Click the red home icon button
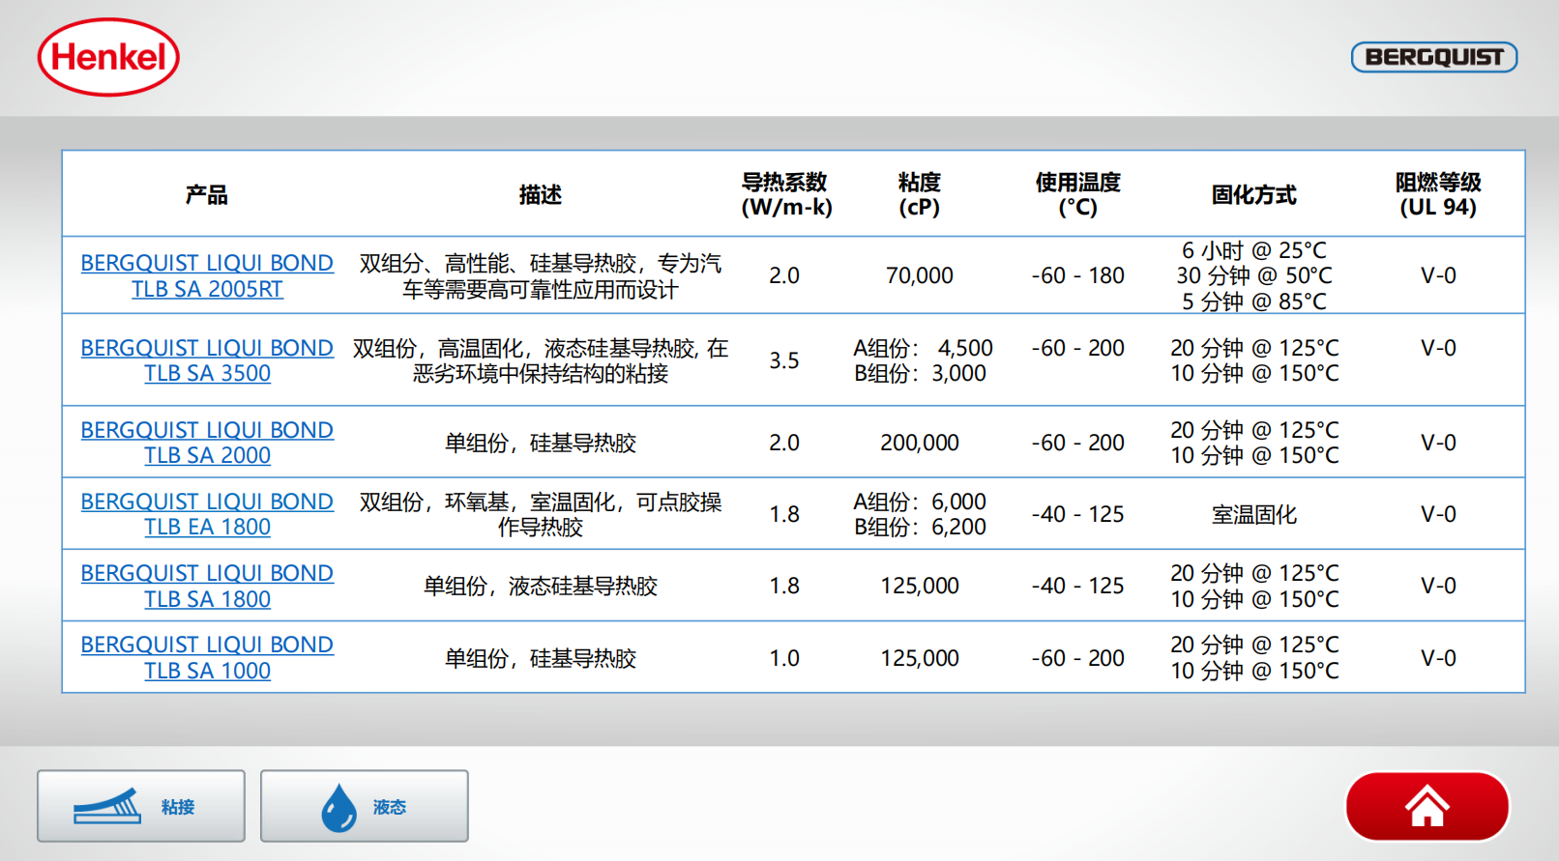The image size is (1559, 861). point(1427,806)
